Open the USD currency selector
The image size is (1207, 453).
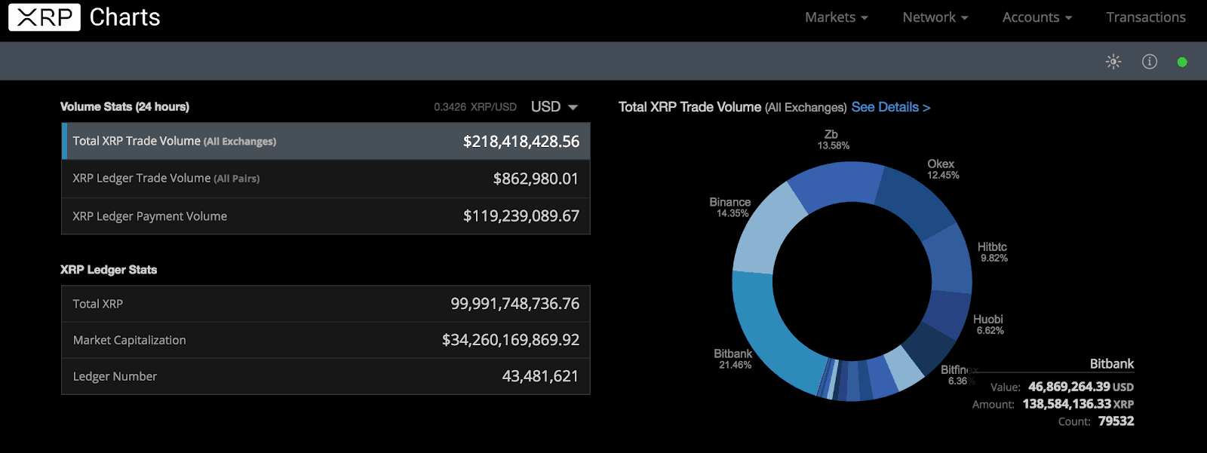[554, 107]
